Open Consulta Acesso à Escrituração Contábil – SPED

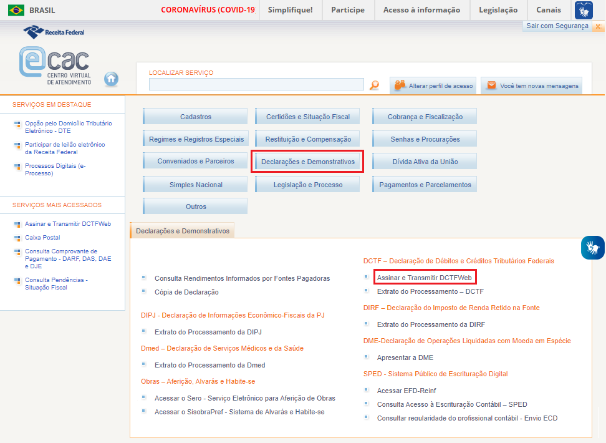click(452, 404)
